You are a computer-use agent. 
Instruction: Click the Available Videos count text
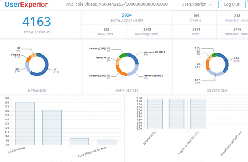(117, 4)
